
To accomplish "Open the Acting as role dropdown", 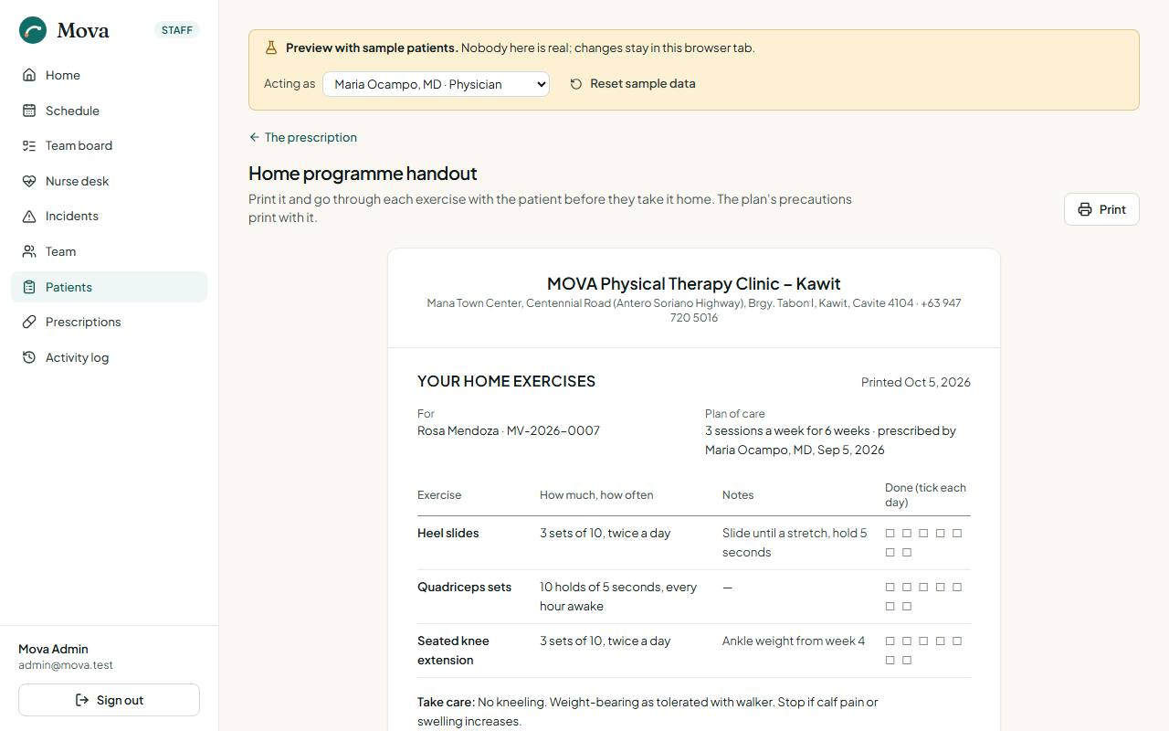I will click(436, 84).
